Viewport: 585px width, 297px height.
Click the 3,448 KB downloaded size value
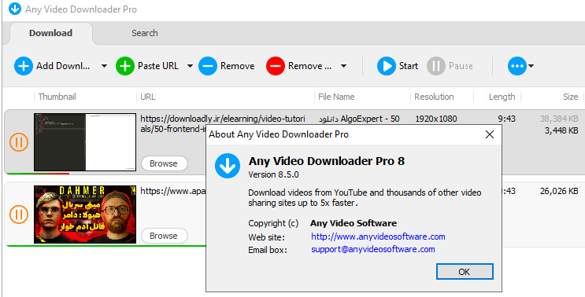pyautogui.click(x=561, y=130)
